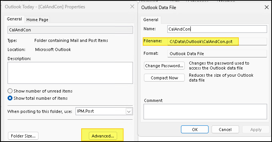Select the General tab in Properties dialog
Viewport: 272px width, 142px height.
point(14,19)
